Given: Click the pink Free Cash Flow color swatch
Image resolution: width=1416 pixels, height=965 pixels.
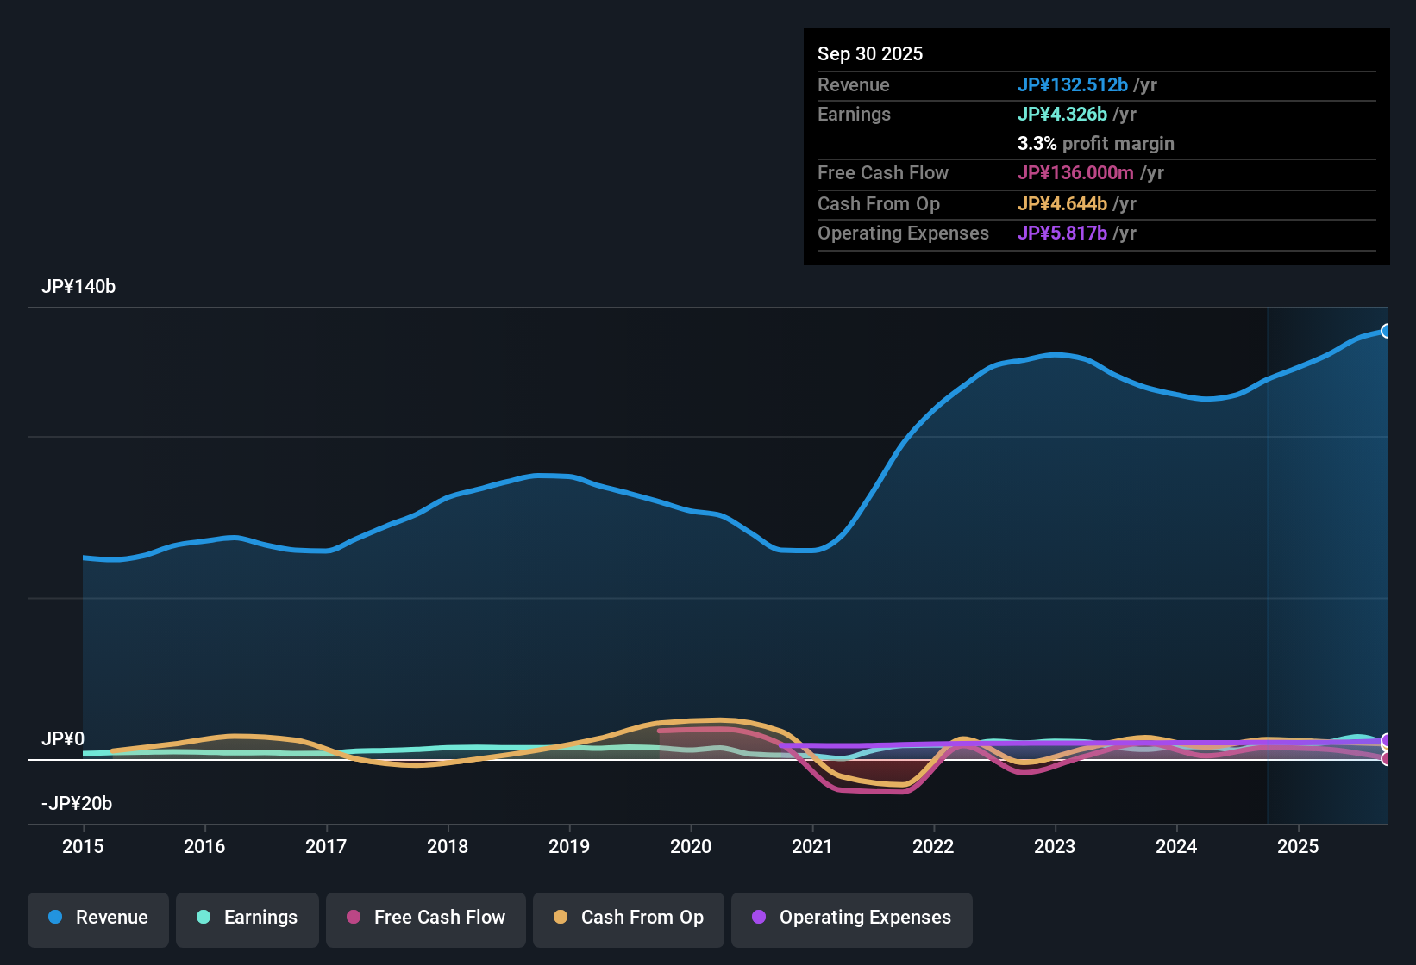Looking at the screenshot, I should click(x=353, y=918).
